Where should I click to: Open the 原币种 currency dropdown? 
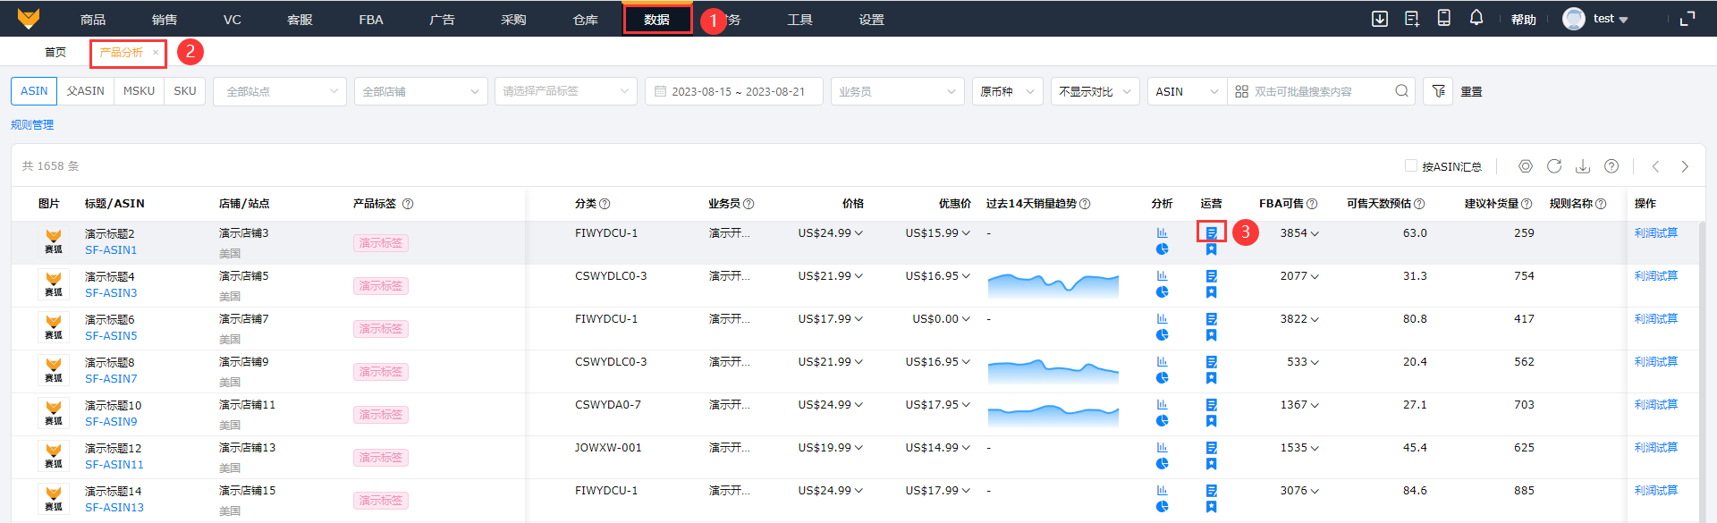pos(1007,91)
